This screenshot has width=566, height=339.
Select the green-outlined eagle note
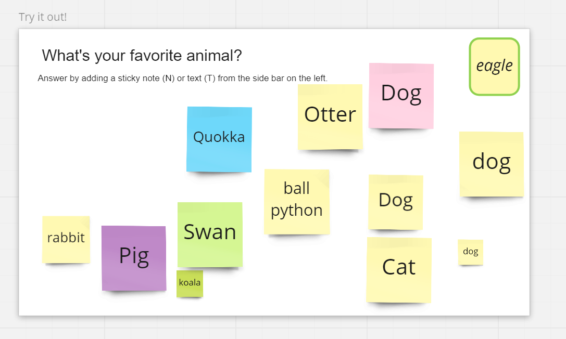tap(494, 67)
